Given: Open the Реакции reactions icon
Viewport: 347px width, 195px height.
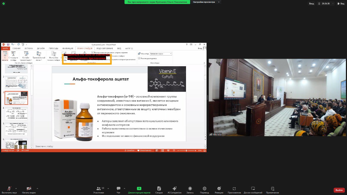Looking at the screenshot, I should point(219,188).
